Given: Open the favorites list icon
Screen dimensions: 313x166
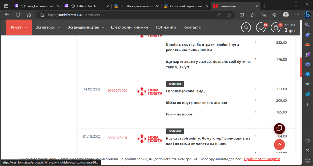Looking at the screenshot, I should [x=253, y=15].
